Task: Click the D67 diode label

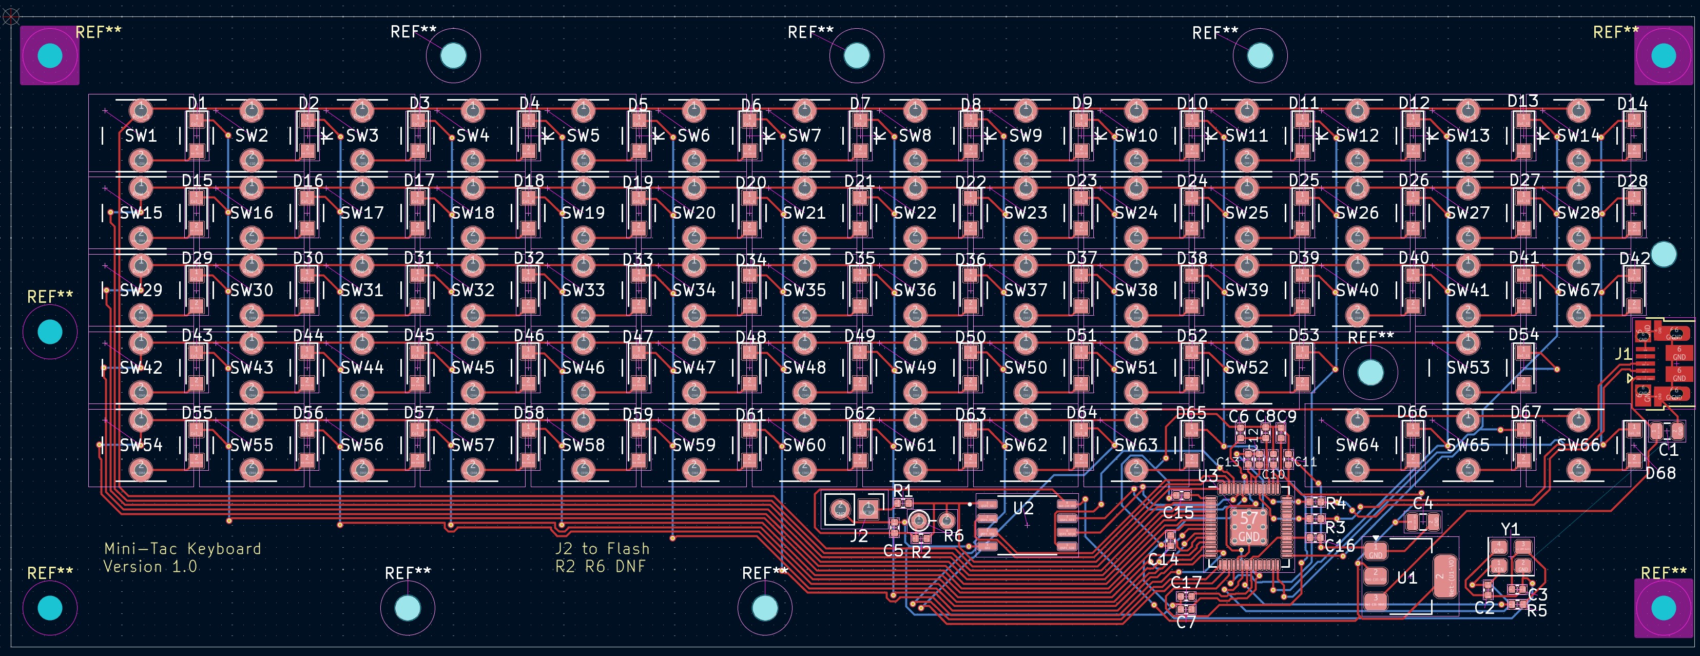Action: point(1527,413)
